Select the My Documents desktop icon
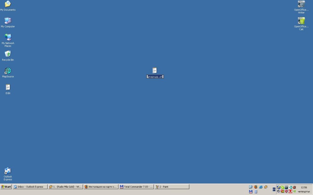 point(8,5)
